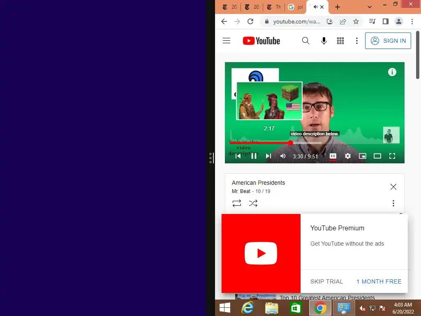Image resolution: width=421 pixels, height=316 pixels.
Task: Open Windows Store from taskbar
Action: (295, 308)
